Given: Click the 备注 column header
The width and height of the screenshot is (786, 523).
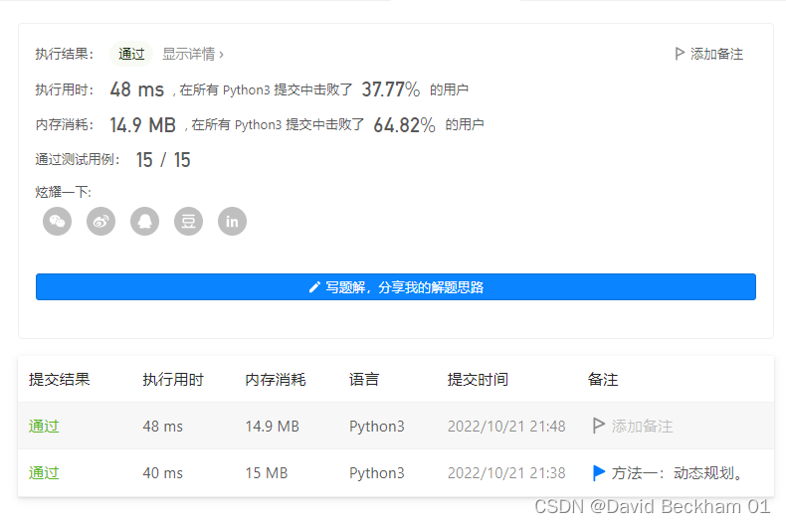Looking at the screenshot, I should (x=603, y=379).
